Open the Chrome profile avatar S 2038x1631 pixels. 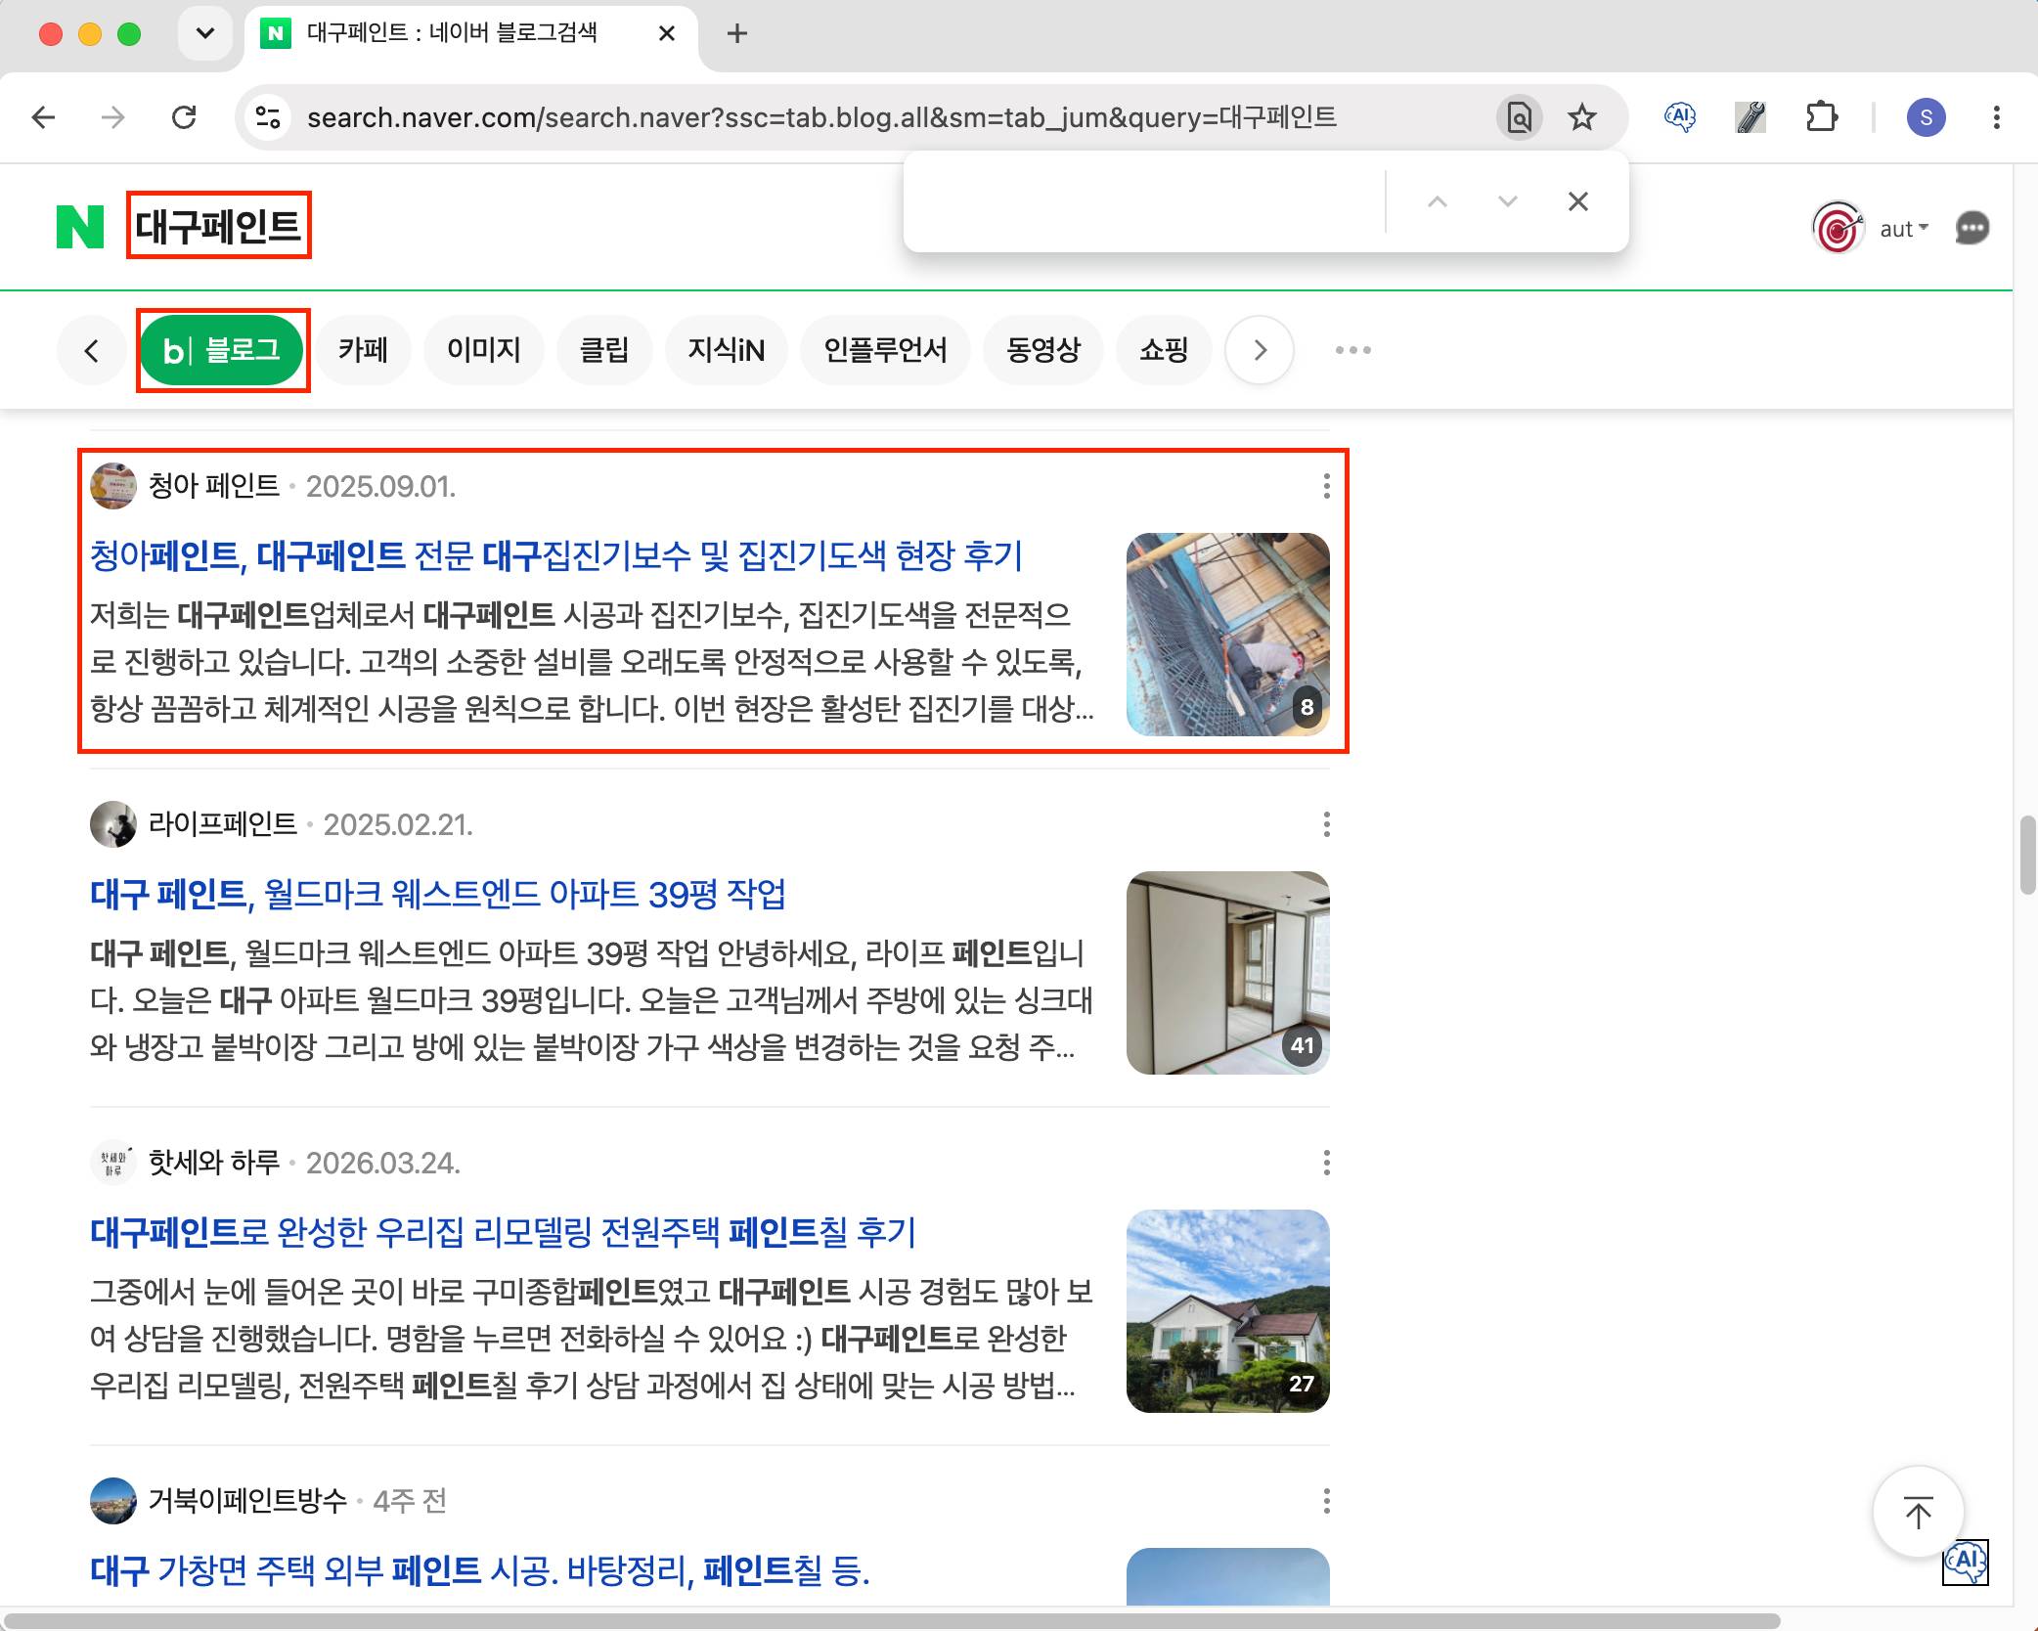(x=1926, y=118)
